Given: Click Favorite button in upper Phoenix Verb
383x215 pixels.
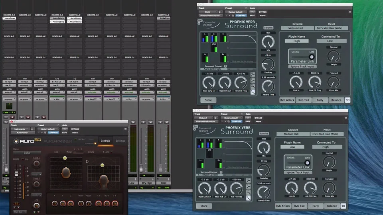Looking at the screenshot, I should pyautogui.click(x=268, y=28).
